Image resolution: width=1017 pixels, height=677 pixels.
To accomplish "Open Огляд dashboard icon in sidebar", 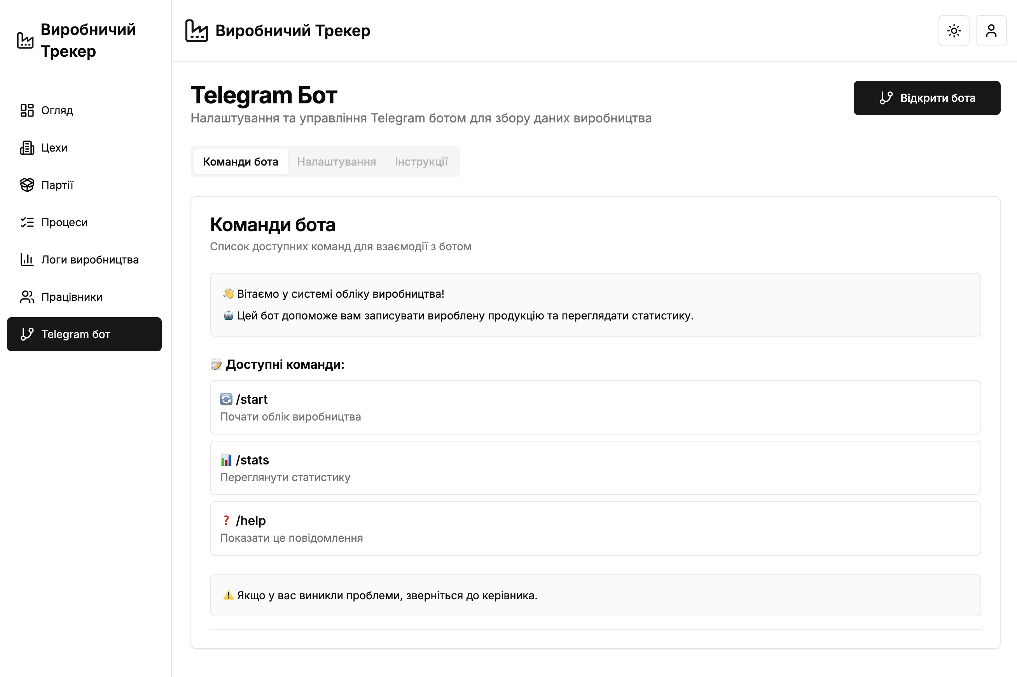I will (x=27, y=110).
